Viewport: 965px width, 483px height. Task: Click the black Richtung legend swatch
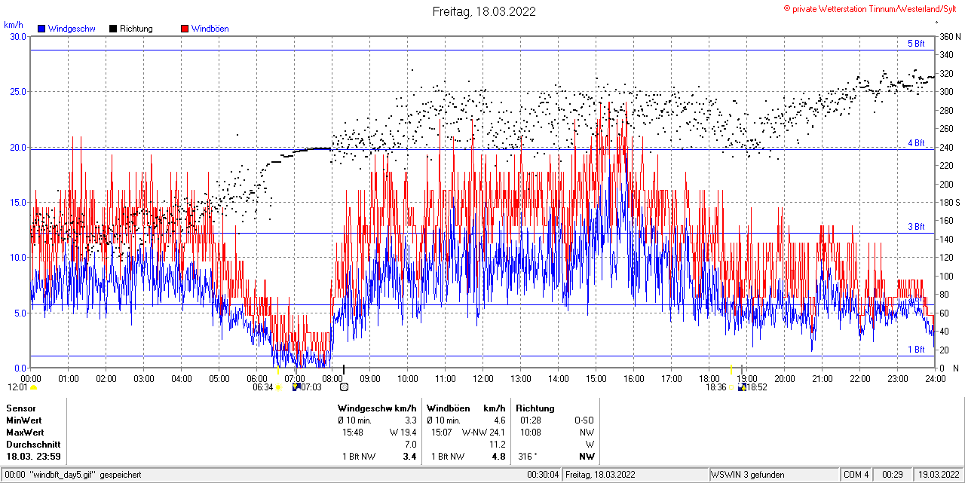(113, 29)
